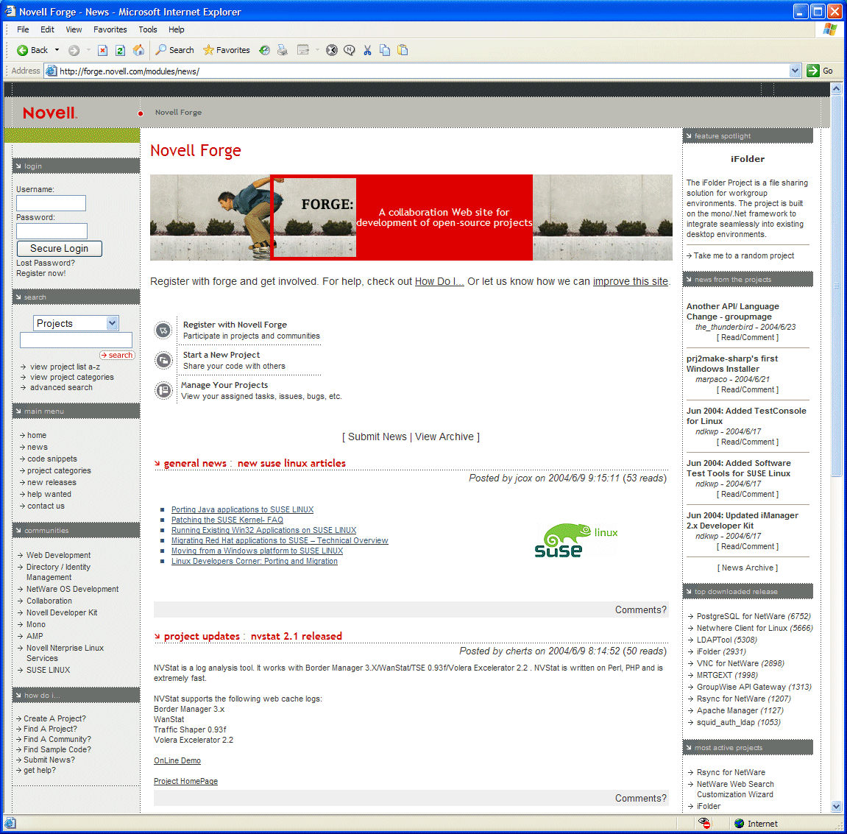The image size is (847, 834).
Task: Click the Register now! link
Action: coord(41,274)
